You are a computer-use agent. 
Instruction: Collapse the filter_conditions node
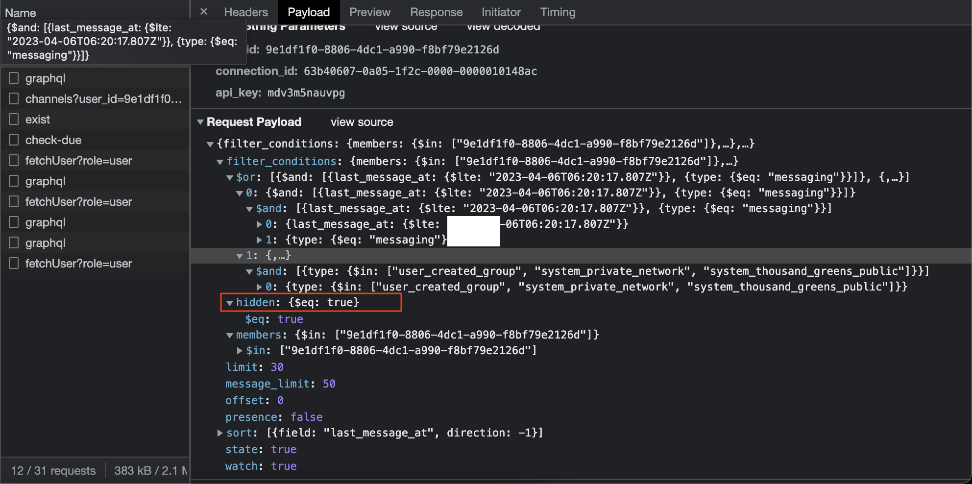220,162
